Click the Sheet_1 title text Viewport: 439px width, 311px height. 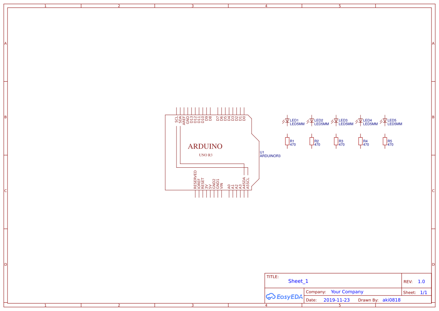click(298, 281)
